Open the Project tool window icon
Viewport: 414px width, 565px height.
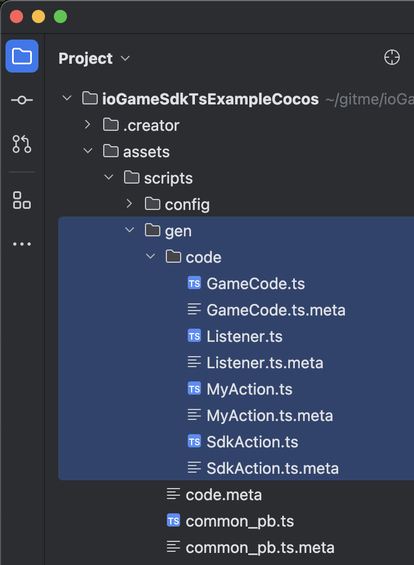(x=22, y=56)
